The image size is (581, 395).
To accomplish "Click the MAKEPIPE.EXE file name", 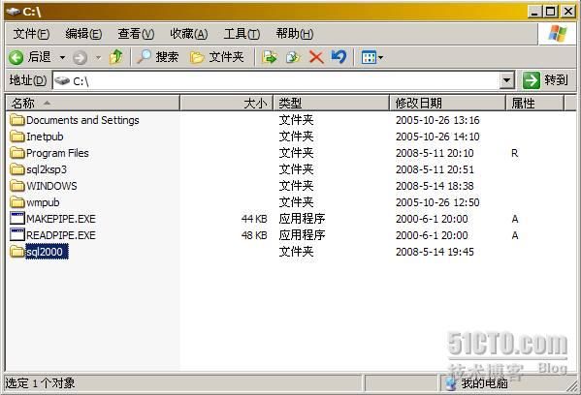I will 61,219.
